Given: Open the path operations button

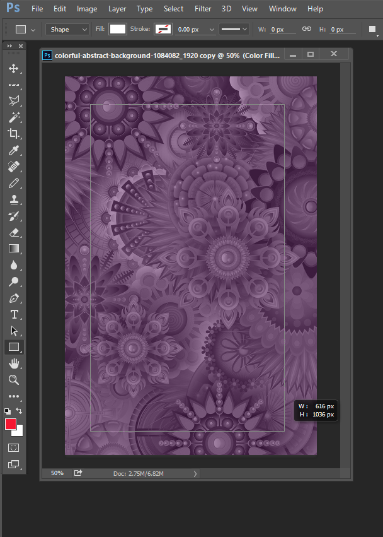Looking at the screenshot, I should [x=372, y=30].
